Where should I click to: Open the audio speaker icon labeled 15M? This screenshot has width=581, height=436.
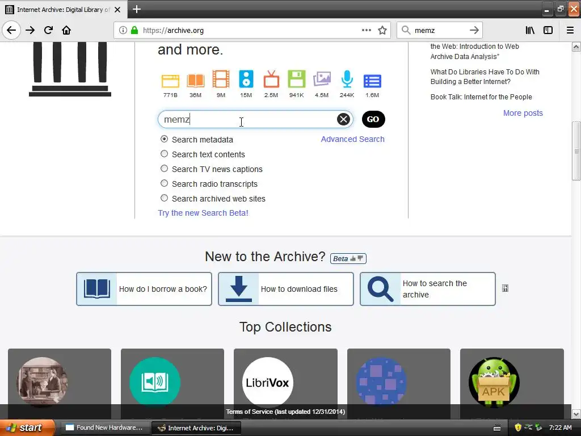click(x=246, y=79)
